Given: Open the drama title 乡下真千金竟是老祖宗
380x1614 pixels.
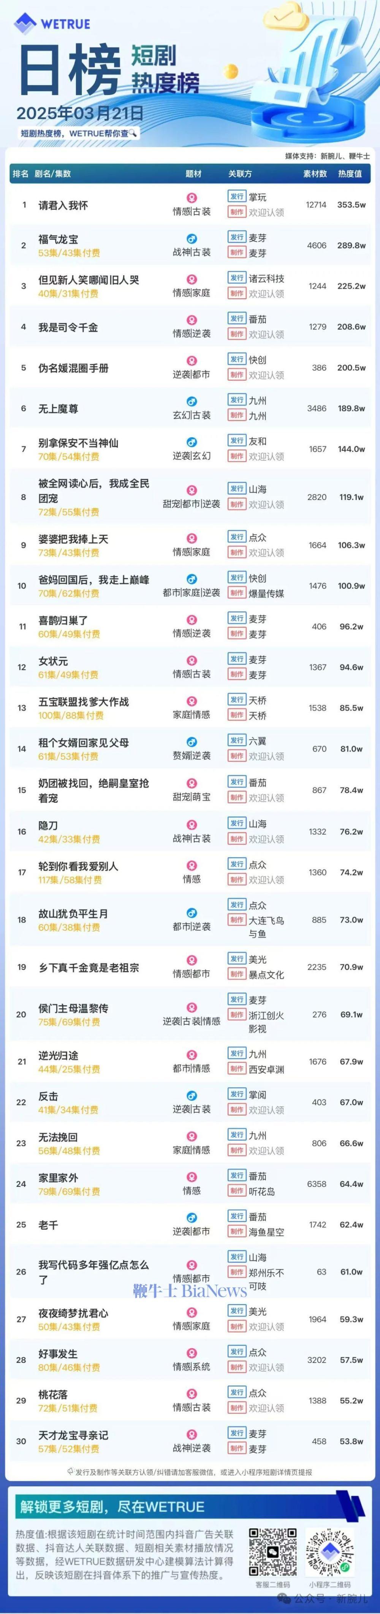Looking at the screenshot, I should 88,967.
